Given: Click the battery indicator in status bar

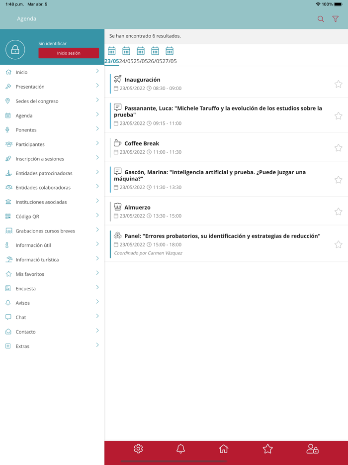Looking at the screenshot, I should (338, 4).
